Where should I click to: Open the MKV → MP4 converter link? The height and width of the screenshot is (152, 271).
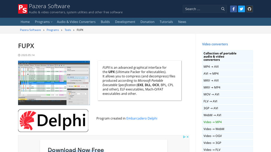click(227, 87)
